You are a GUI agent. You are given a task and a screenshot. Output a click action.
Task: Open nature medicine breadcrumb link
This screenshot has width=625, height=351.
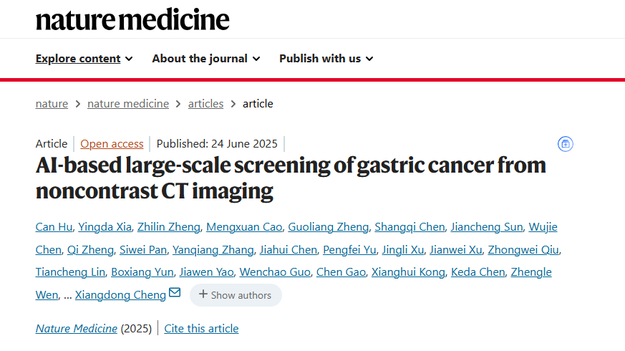[128, 104]
